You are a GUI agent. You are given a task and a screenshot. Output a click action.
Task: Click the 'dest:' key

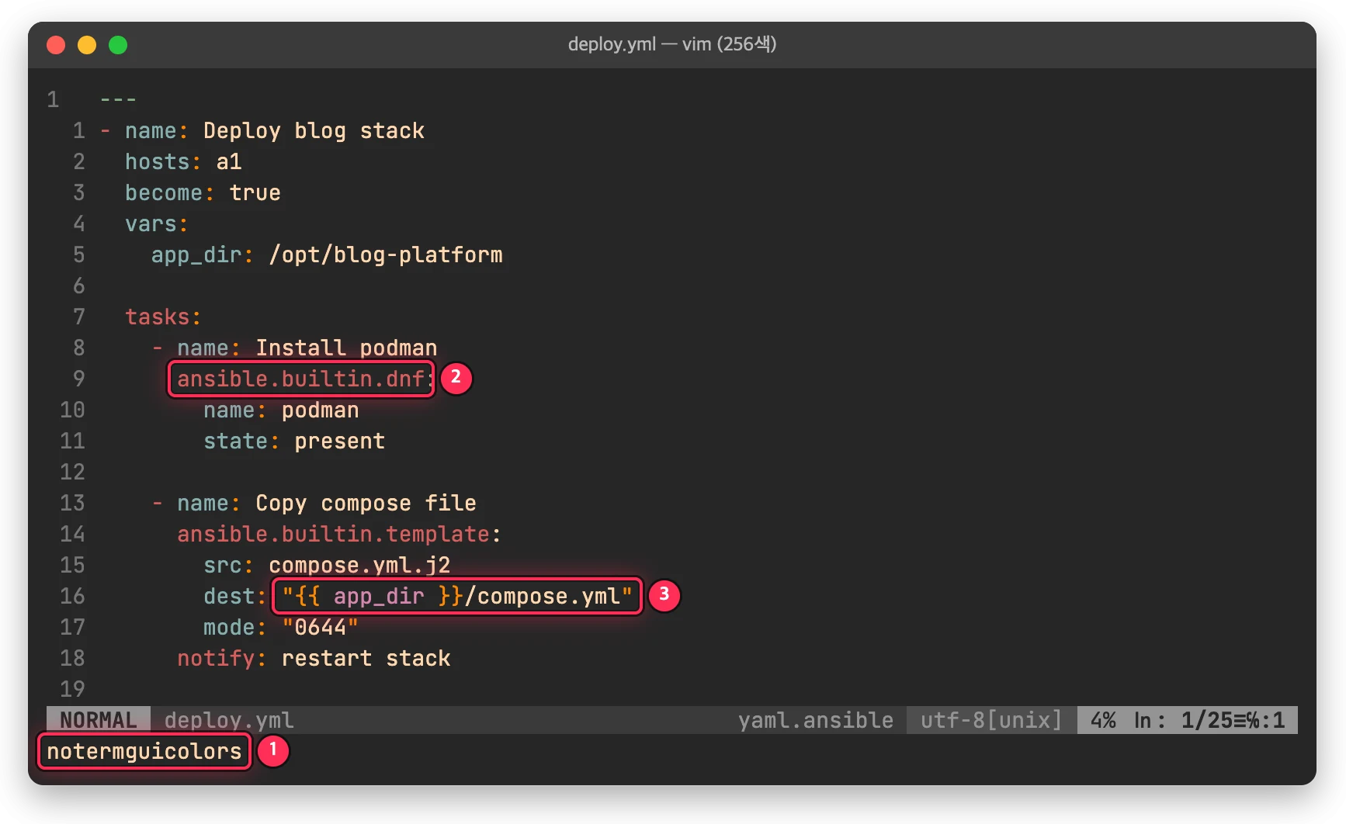[235, 596]
